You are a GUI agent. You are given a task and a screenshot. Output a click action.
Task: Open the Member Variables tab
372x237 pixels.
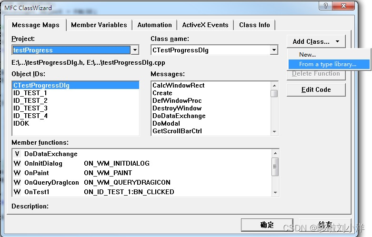click(99, 25)
